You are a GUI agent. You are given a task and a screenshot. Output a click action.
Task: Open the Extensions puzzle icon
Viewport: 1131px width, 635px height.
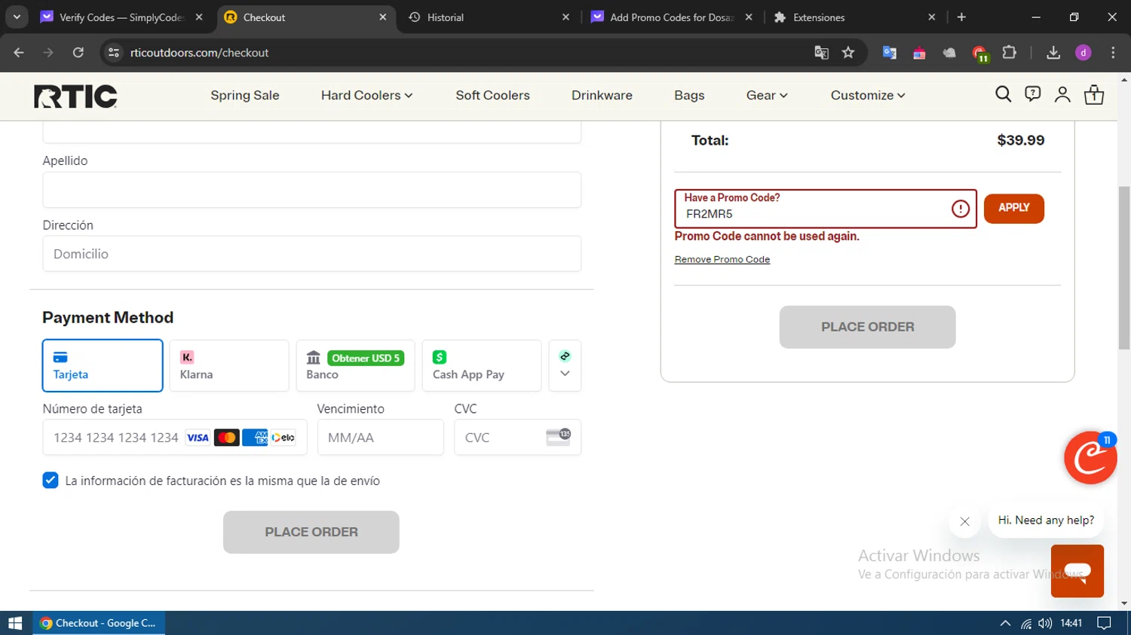(1009, 53)
